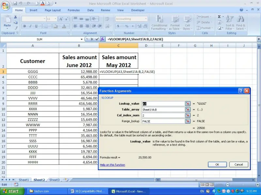Click the Excel Help question mark in ribbon
261x195 pixels.
(241, 10)
